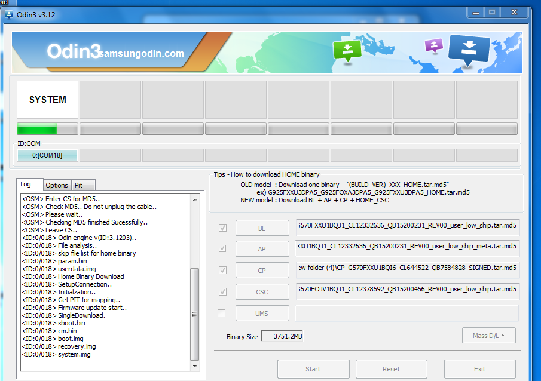Image resolution: width=541 pixels, height=381 pixels.
Task: Click log line 'Odin engine v(ID:3.1203)..'
Action: 79,238
